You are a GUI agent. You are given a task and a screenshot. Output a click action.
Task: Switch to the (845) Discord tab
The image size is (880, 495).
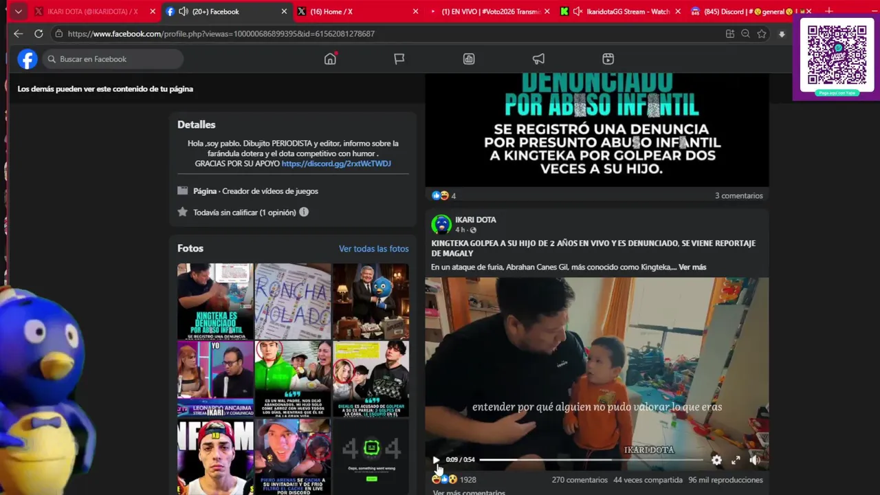749,12
